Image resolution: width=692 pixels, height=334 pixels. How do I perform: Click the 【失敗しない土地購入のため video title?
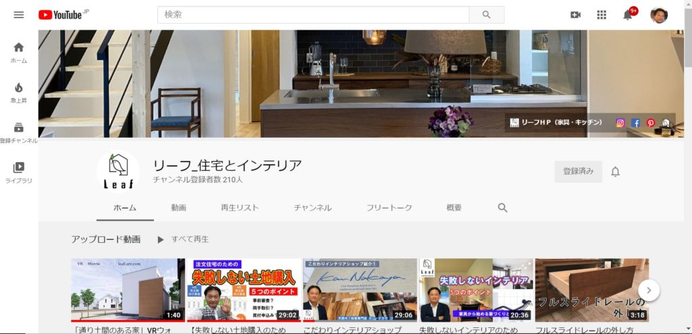click(237, 329)
